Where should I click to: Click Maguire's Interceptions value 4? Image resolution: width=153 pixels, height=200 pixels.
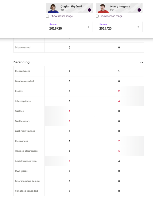119,101
